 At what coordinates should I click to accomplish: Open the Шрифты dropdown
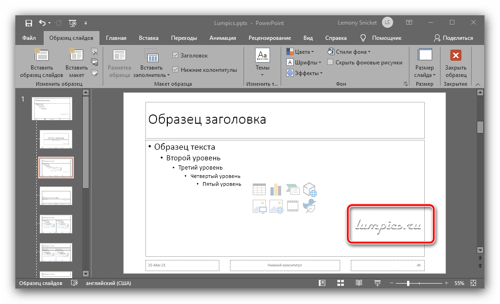(304, 62)
